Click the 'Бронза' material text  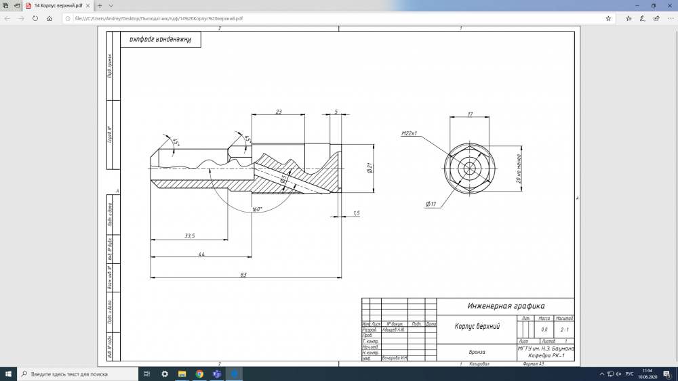(477, 352)
